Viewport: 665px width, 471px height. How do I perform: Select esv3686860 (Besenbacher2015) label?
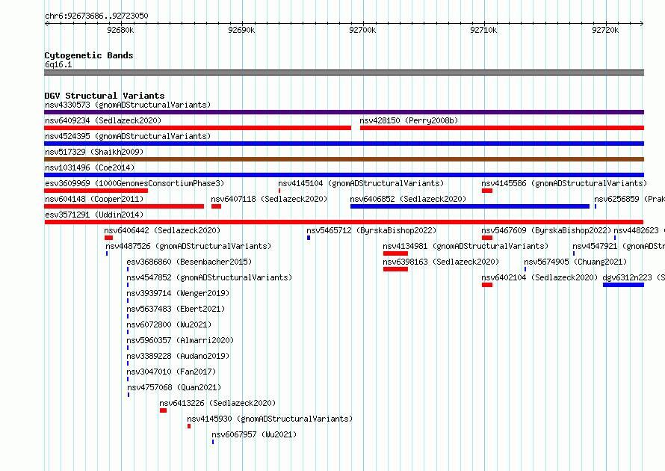tap(189, 262)
